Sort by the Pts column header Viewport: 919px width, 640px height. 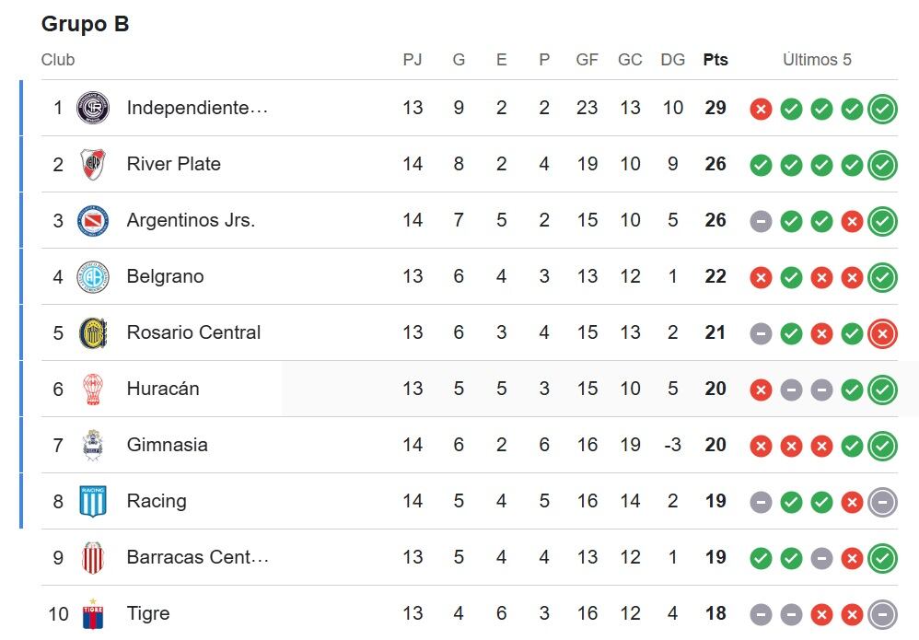[x=715, y=59]
